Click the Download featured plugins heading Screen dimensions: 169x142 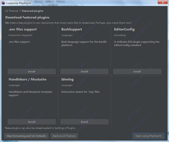27,17
